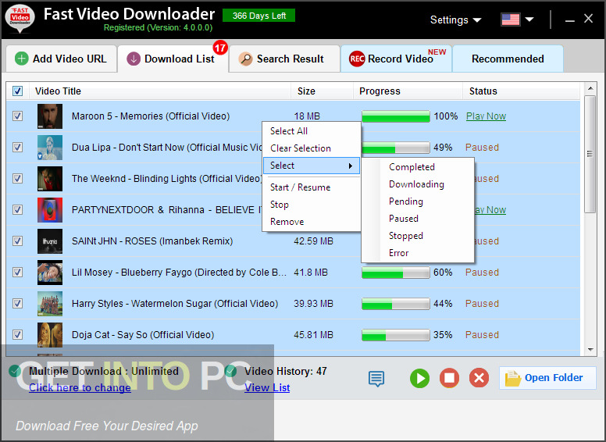Uncheck the Dua Lipa row checkbox
Viewport: 606px width, 442px height.
pos(17,148)
